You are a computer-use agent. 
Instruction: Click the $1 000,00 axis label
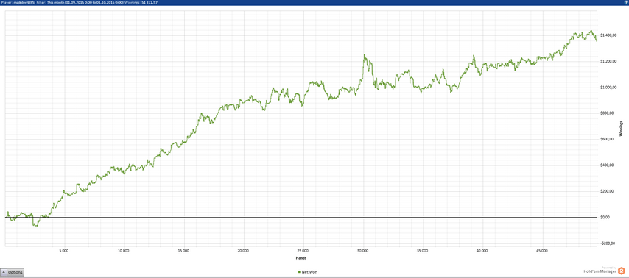tap(608, 88)
